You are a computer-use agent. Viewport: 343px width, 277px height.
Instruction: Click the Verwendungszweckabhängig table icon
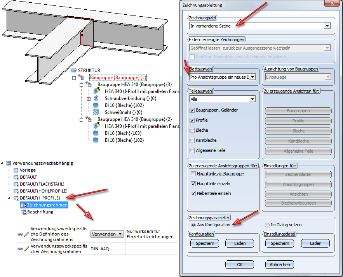pos(9,163)
